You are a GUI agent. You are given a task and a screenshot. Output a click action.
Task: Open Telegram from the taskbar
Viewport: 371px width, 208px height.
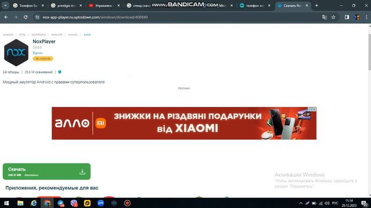coord(61,203)
